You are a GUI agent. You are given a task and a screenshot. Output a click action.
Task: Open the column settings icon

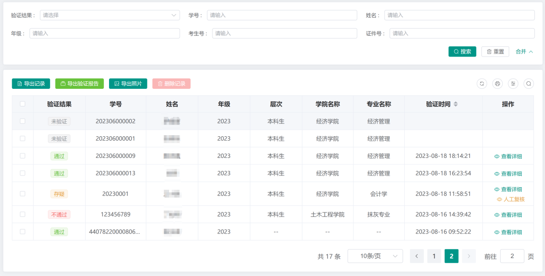[513, 84]
